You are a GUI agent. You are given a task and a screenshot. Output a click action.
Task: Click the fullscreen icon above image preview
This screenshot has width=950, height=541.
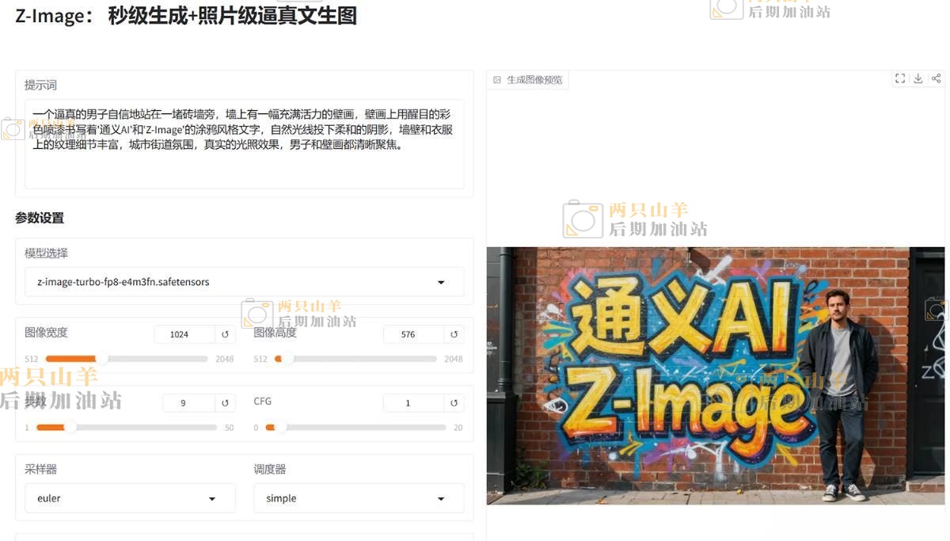900,78
